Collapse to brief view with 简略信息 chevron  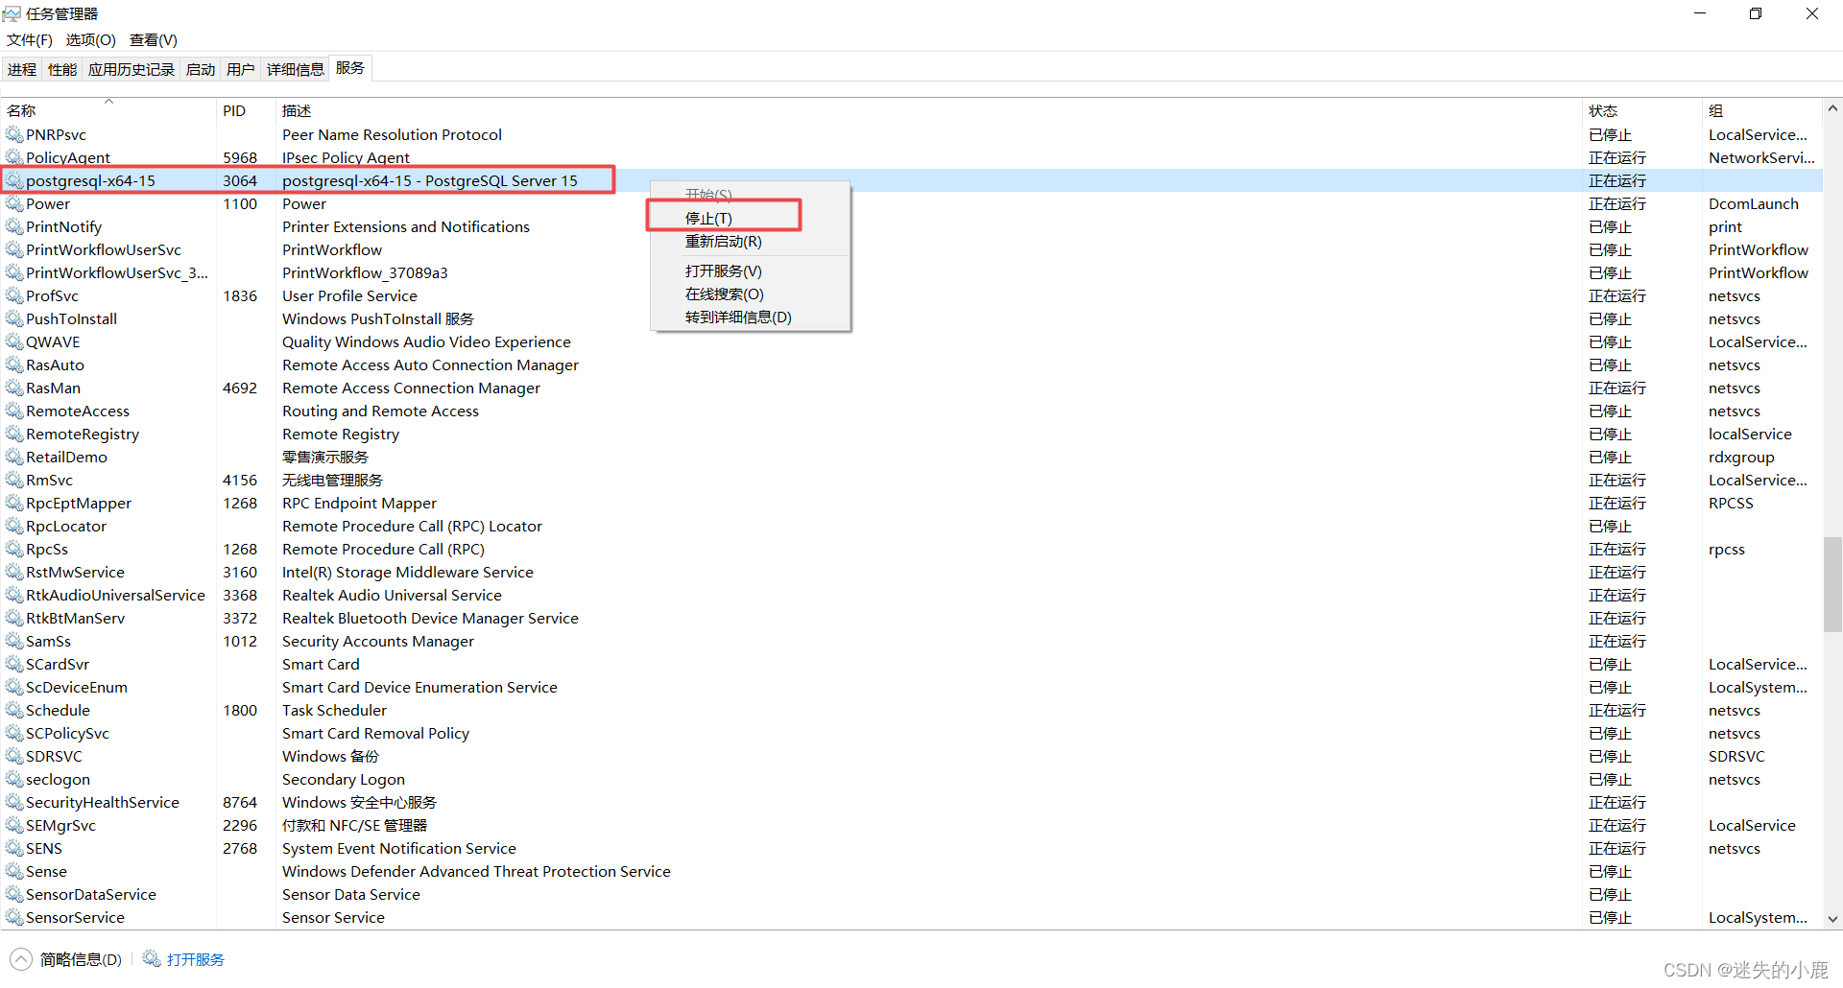pos(21,959)
